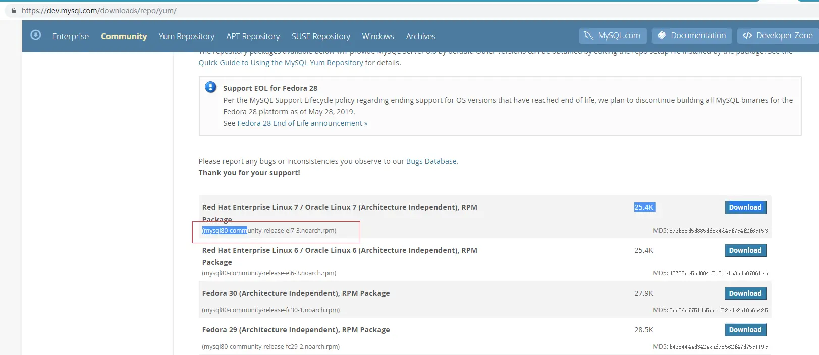Open the Enterprise menu item
Screen dimensions: 819x355
[71, 36]
